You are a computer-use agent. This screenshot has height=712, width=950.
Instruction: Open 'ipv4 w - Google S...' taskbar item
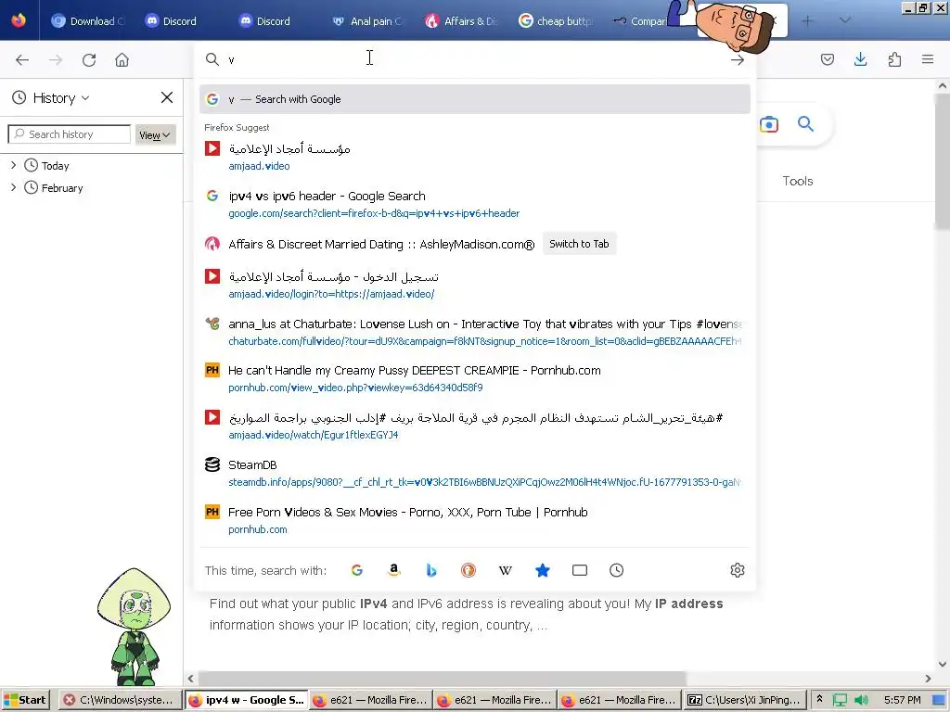pyautogui.click(x=246, y=700)
